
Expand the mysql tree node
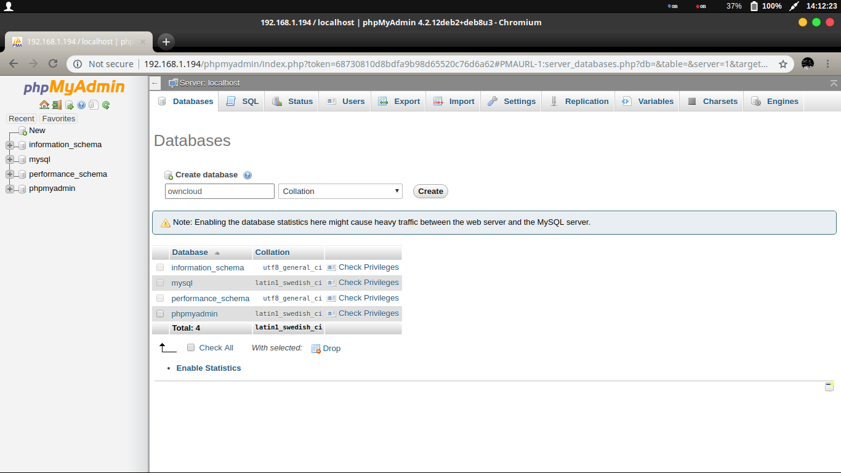[x=10, y=160]
